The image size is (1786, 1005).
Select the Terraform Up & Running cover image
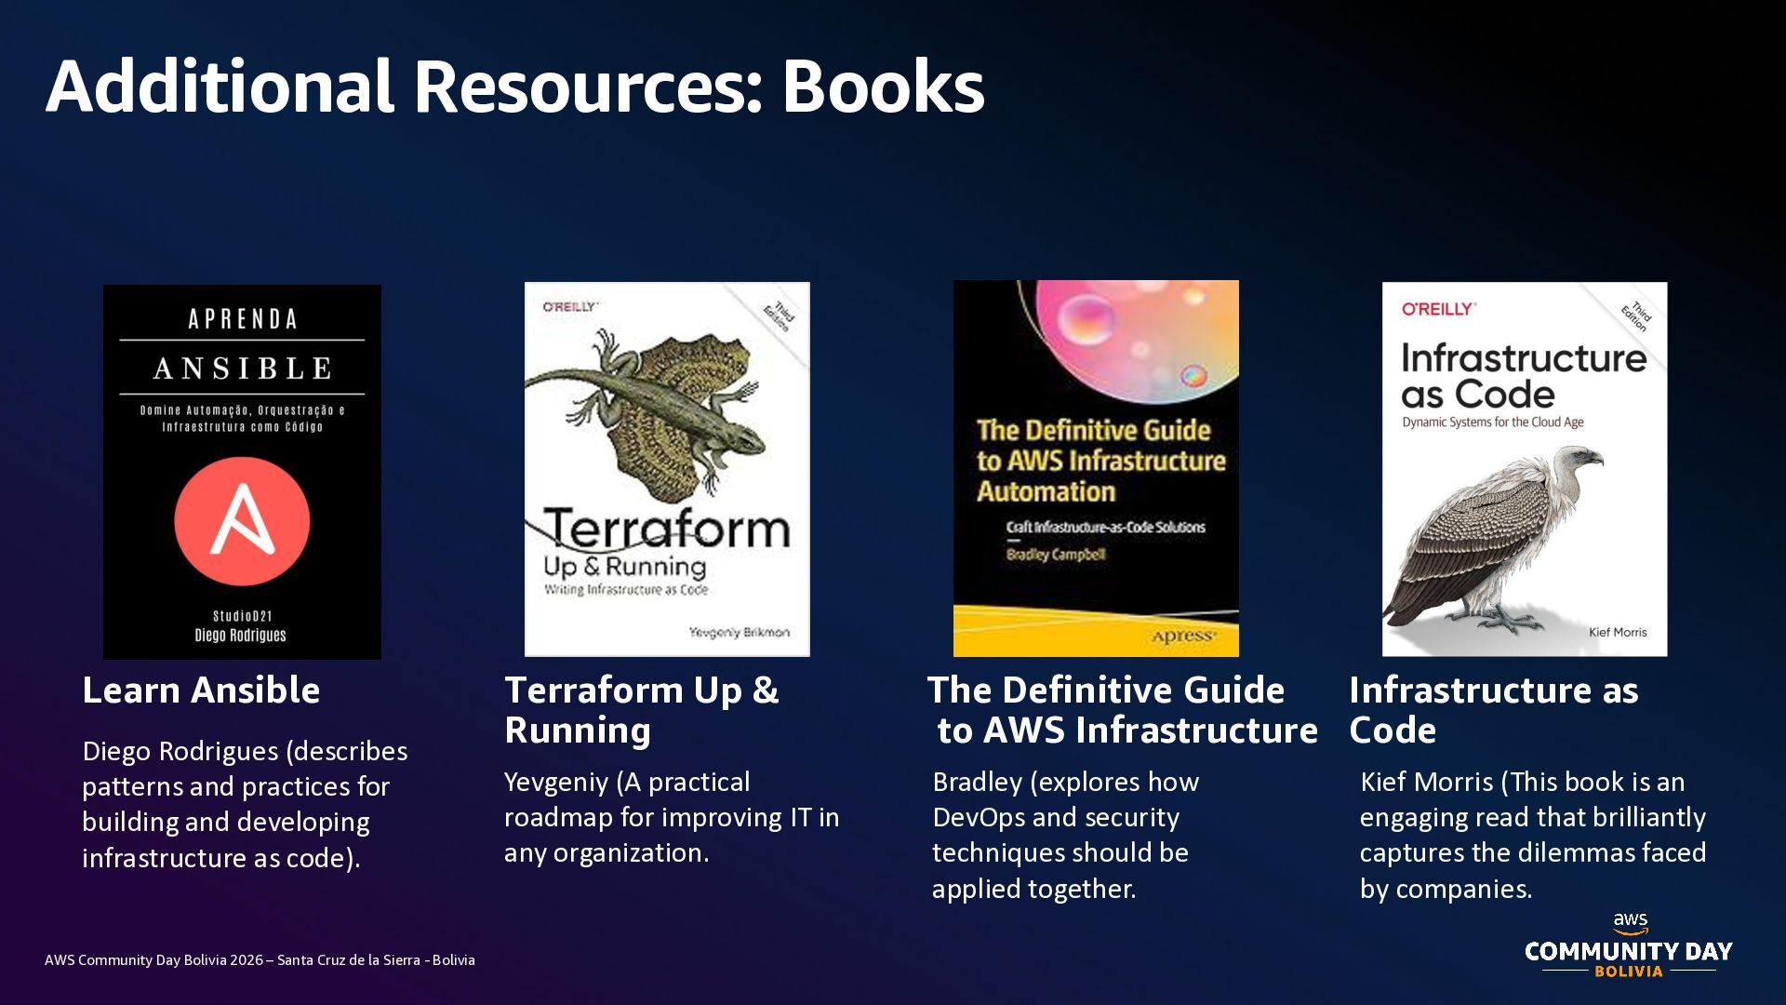[x=667, y=469]
